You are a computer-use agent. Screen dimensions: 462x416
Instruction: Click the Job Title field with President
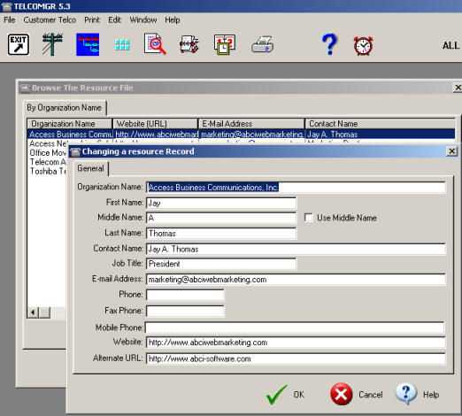point(221,264)
